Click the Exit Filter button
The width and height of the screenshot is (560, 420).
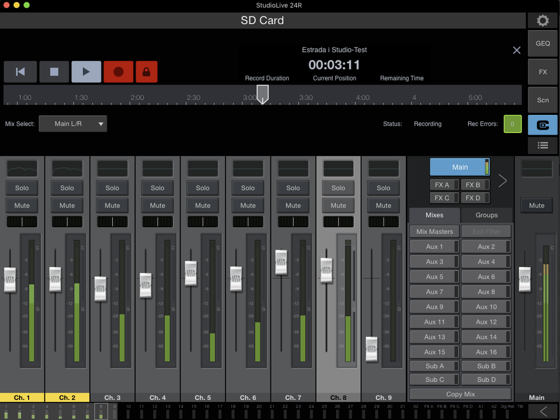(x=486, y=232)
